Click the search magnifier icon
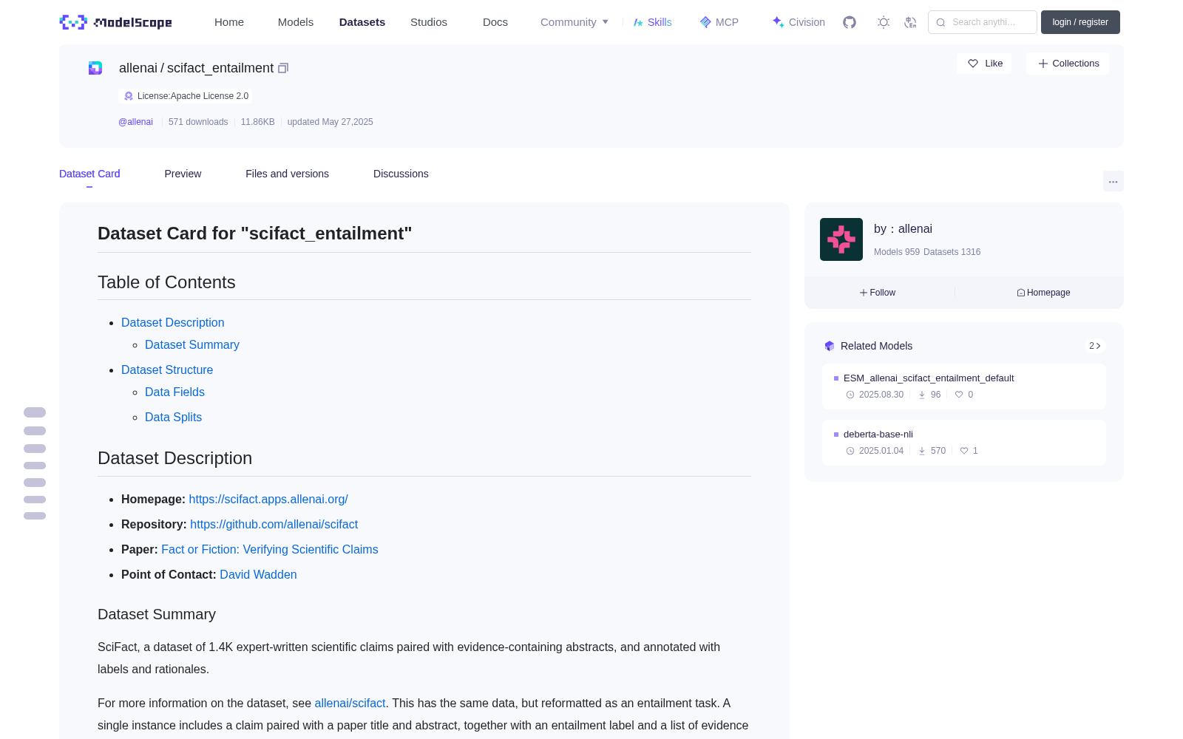The width and height of the screenshot is (1183, 739). click(941, 22)
